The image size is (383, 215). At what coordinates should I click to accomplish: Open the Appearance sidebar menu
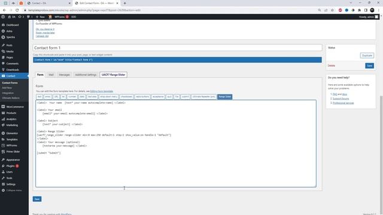point(13,160)
